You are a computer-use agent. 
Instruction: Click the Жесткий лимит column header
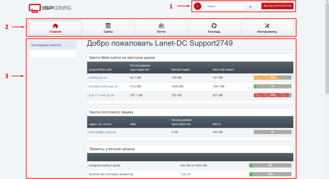(223, 69)
